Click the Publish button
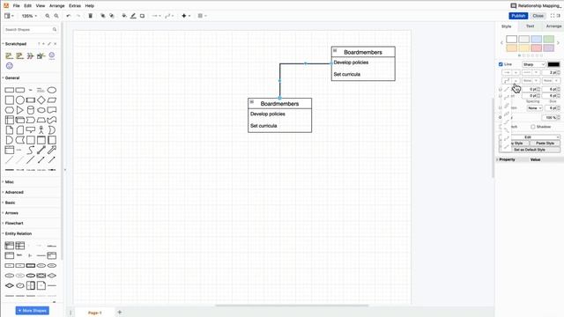The width and height of the screenshot is (564, 317). click(x=518, y=16)
